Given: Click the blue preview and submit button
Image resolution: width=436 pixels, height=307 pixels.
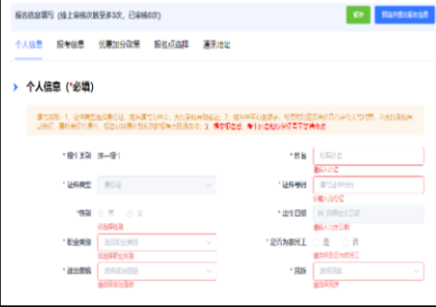Looking at the screenshot, I should pyautogui.click(x=404, y=15).
